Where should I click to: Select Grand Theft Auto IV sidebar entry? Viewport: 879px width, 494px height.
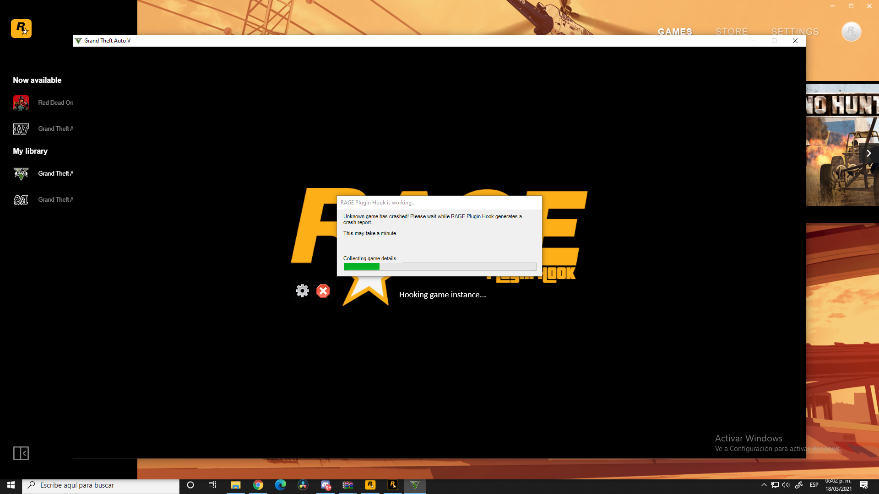(x=43, y=129)
